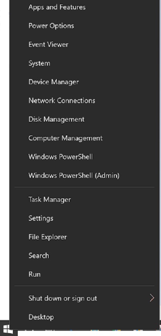The width and height of the screenshot is (161, 336).
Task: Launch File Explorer
Action: [x=47, y=237]
